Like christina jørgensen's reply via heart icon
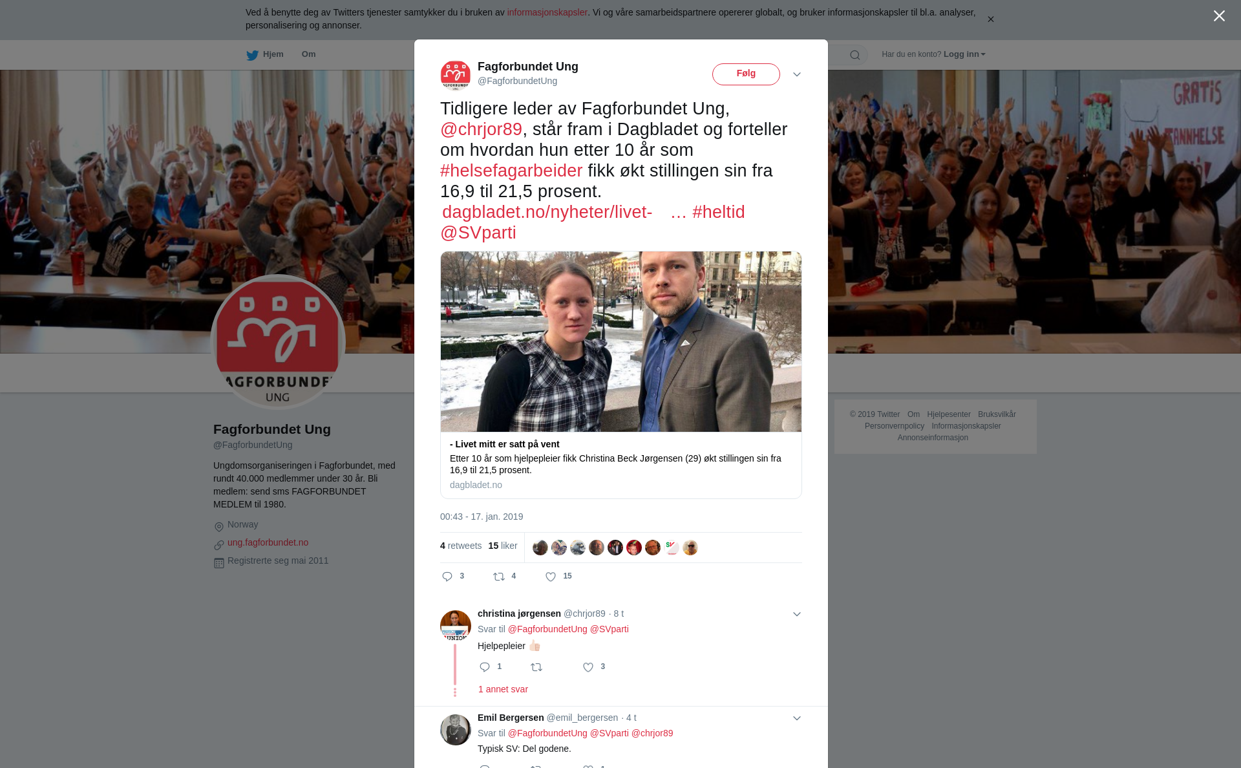This screenshot has width=1241, height=768. coord(588,667)
